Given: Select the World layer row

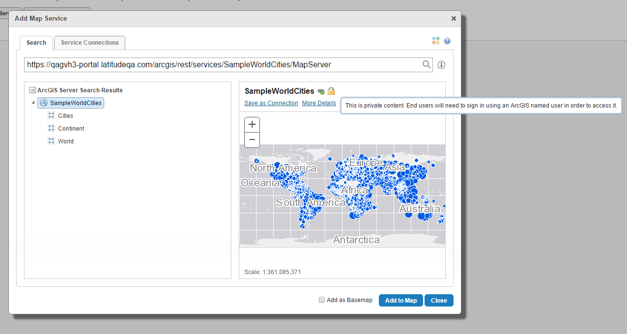Looking at the screenshot, I should [x=66, y=141].
